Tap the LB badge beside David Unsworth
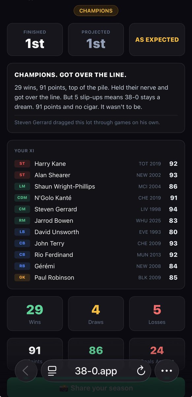192x397 pixels. coord(22,232)
